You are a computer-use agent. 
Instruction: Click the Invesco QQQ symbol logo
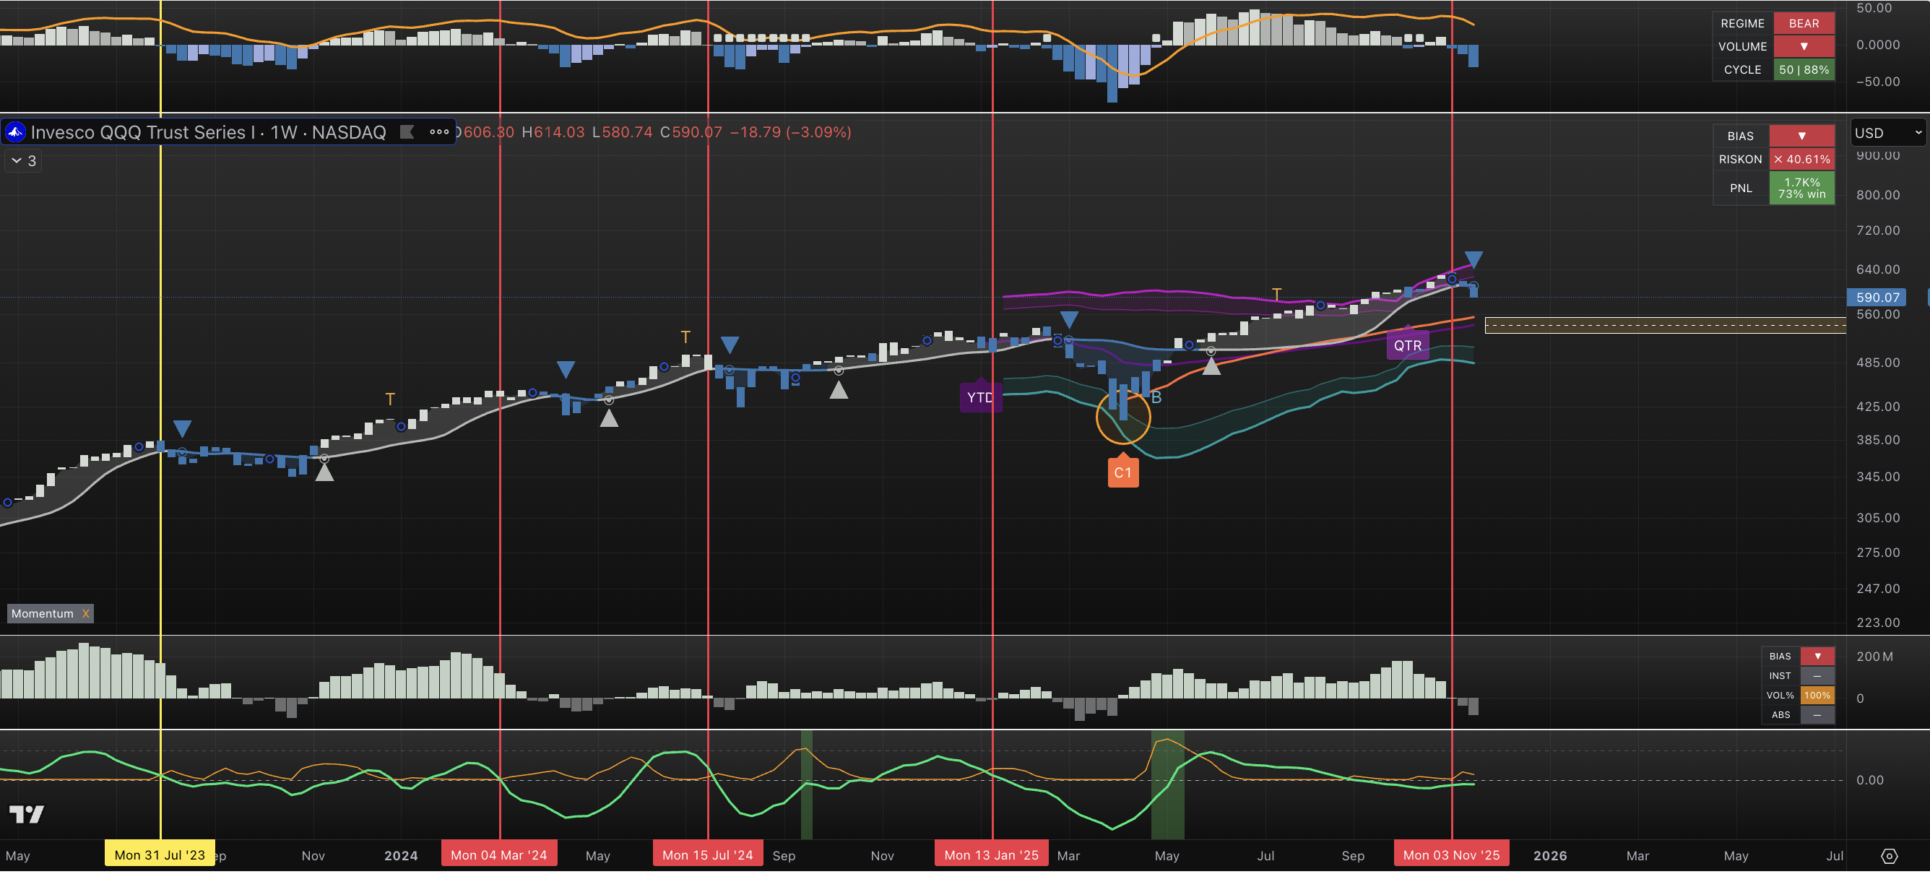tap(16, 131)
